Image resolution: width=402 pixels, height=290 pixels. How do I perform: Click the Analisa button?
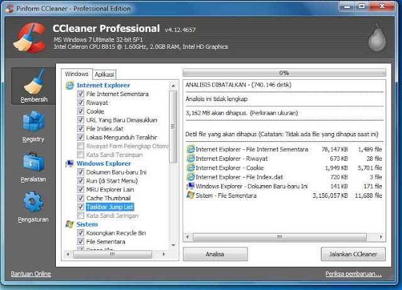pyautogui.click(x=215, y=254)
